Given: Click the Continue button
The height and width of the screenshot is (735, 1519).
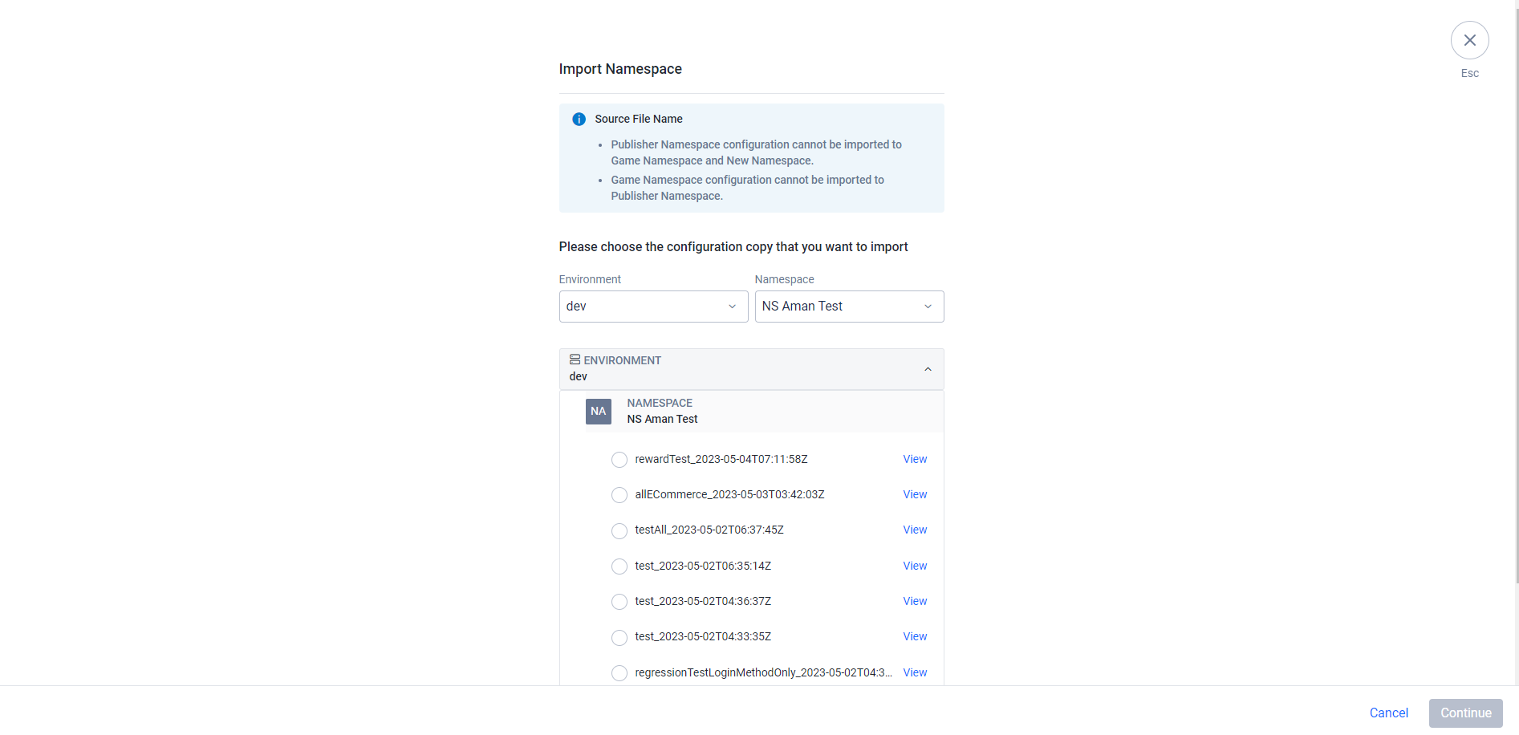Looking at the screenshot, I should tap(1465, 713).
